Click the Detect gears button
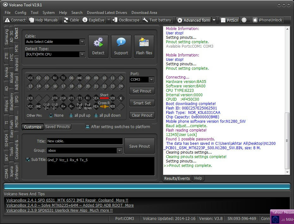 pyautogui.click(x=98, y=47)
